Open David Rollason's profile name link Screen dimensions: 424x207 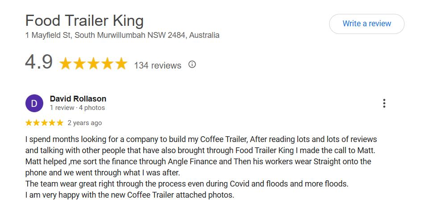coord(78,99)
